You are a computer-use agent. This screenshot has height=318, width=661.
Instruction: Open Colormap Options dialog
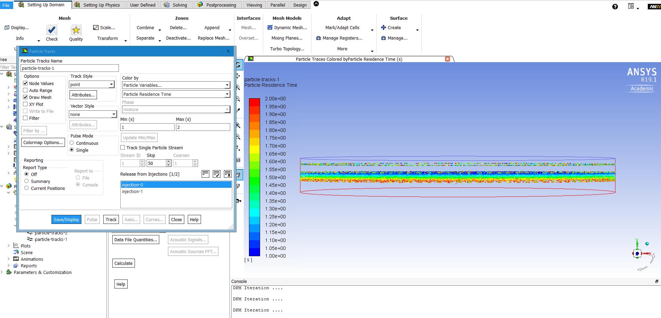pyautogui.click(x=43, y=142)
